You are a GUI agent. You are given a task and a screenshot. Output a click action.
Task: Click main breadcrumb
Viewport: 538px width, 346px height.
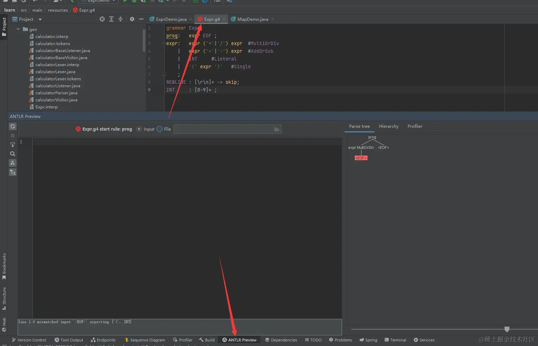pos(37,10)
